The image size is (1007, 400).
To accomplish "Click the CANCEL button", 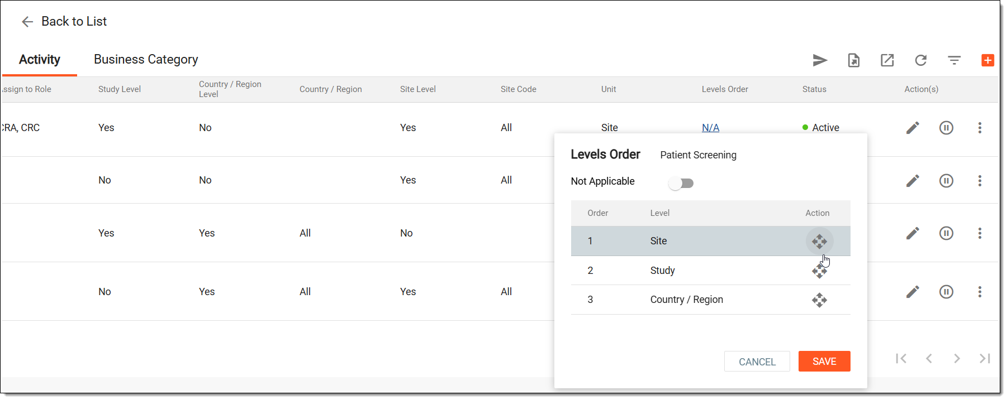I will pyautogui.click(x=757, y=362).
